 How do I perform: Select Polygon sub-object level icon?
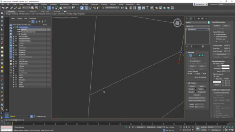point(200,55)
